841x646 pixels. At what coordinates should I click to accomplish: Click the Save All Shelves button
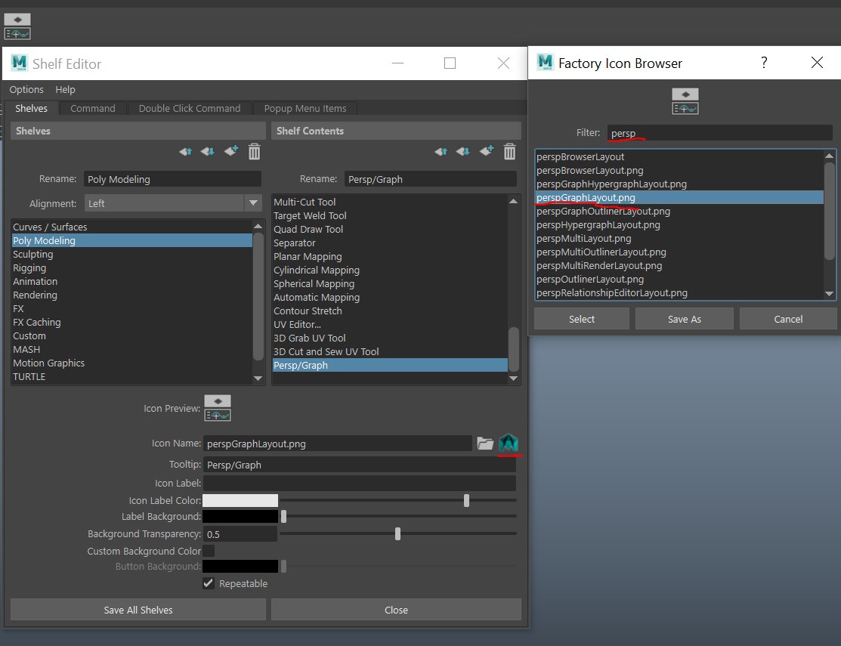point(138,610)
